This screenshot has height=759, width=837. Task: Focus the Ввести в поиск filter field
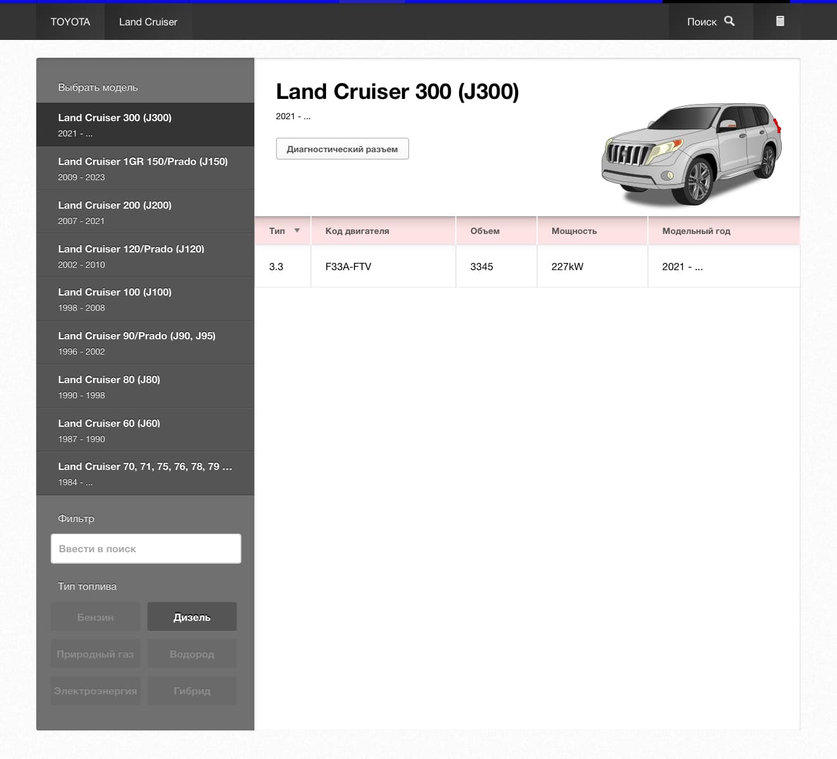pyautogui.click(x=146, y=548)
